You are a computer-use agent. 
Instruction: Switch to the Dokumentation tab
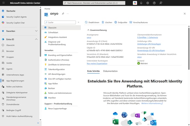110,71
